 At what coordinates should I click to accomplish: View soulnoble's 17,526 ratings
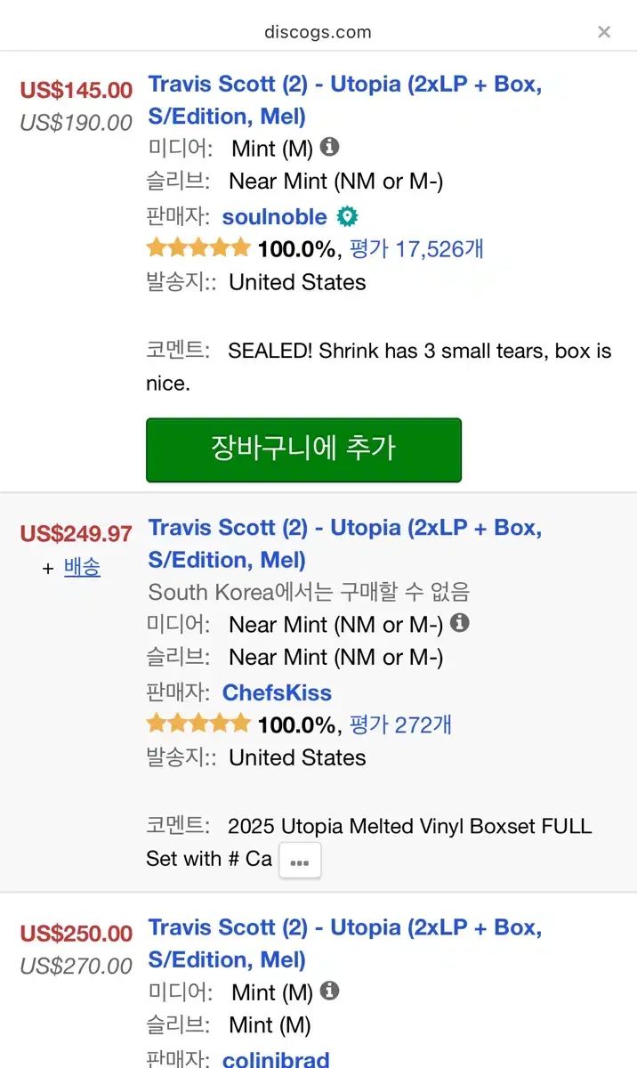click(x=416, y=248)
